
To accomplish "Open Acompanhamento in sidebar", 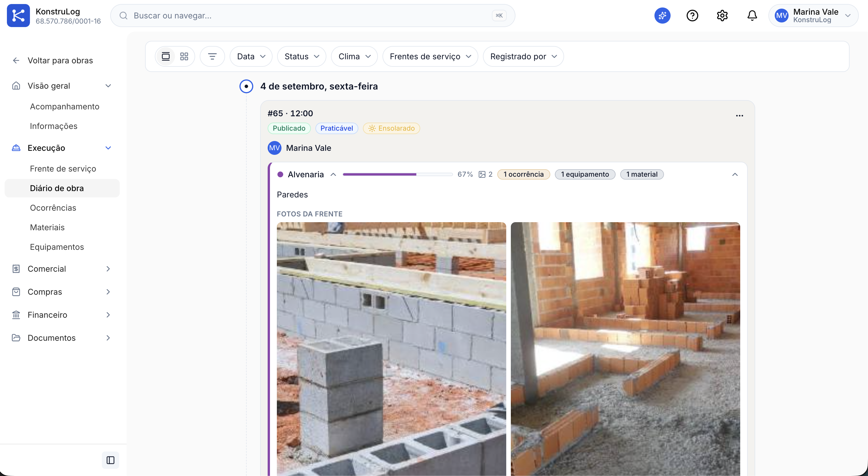I will click(65, 106).
